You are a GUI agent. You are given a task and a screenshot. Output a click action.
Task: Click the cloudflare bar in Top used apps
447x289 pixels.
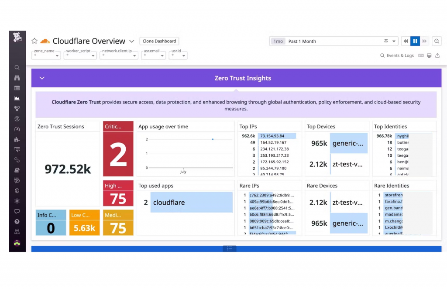click(x=191, y=203)
